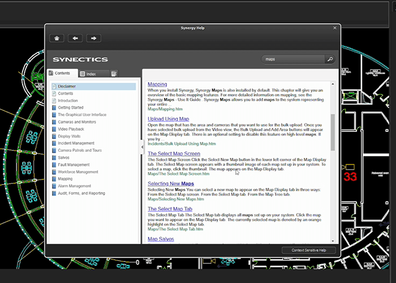
Task: Click the book icon beside Workforce Management
Action: (x=54, y=172)
